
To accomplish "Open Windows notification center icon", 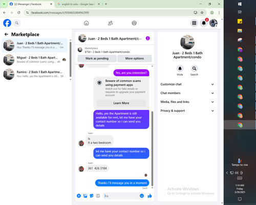I will [x=240, y=199].
